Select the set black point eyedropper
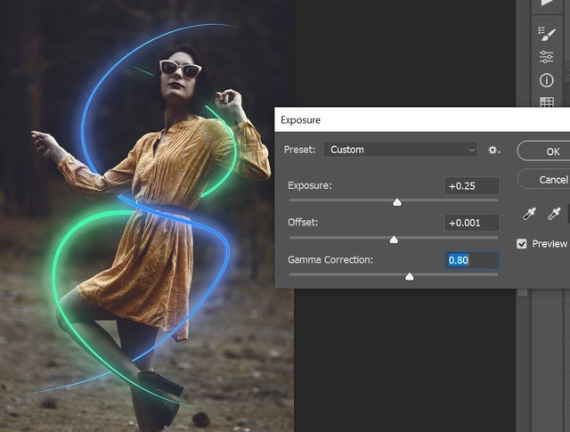This screenshot has width=570, height=432. pos(529,214)
